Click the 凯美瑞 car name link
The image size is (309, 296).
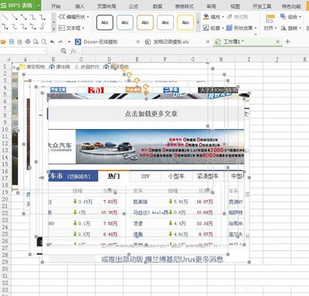tap(140, 202)
